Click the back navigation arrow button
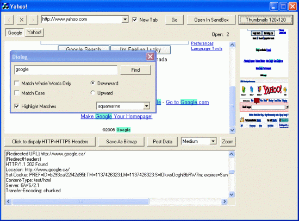Screen dimensions: 299x221 pos(9,20)
